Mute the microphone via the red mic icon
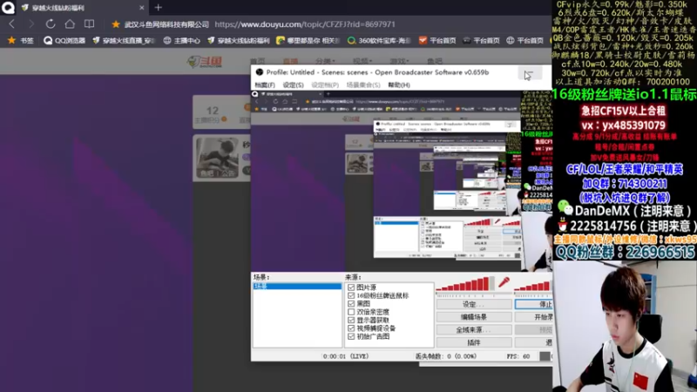 [504, 282]
